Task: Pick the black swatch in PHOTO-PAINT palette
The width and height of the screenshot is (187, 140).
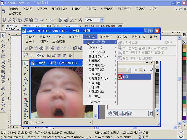Action: (x=157, y=70)
